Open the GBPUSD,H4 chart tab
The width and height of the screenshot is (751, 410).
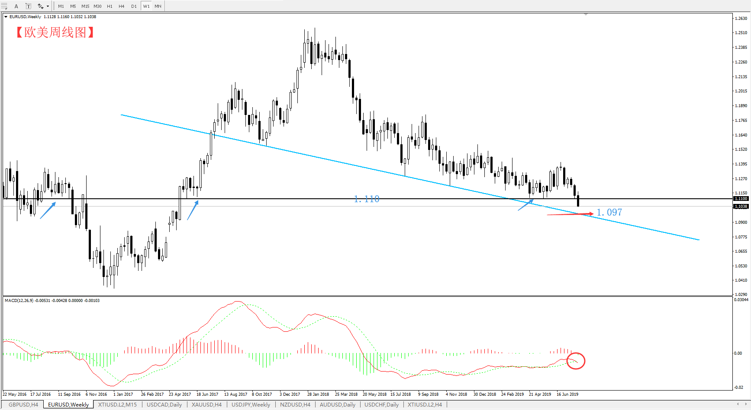[23, 405]
